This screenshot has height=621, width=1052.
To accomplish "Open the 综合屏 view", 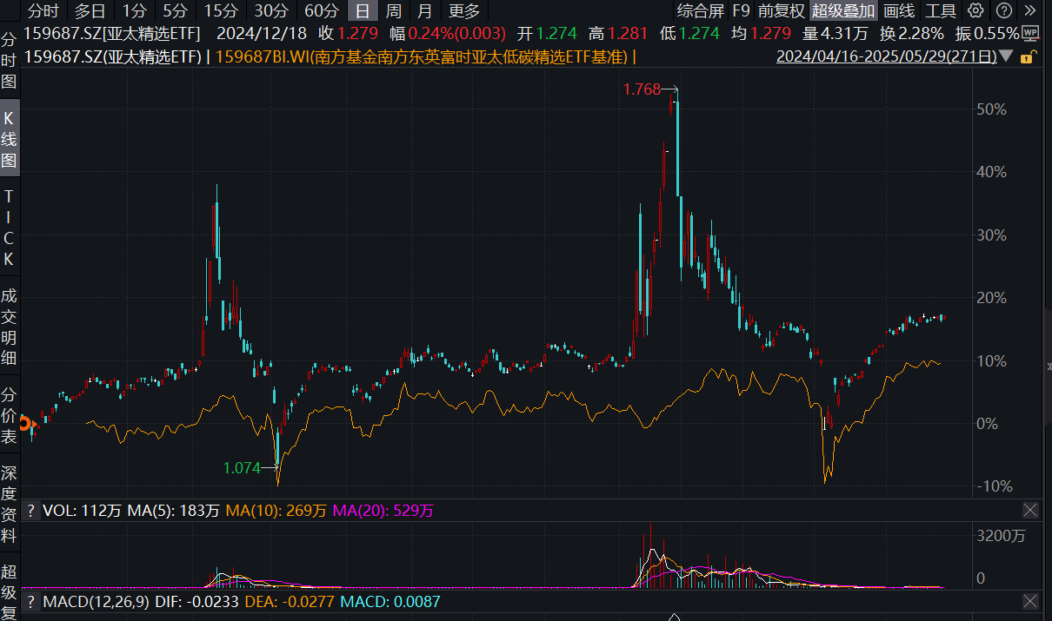I will click(x=701, y=10).
